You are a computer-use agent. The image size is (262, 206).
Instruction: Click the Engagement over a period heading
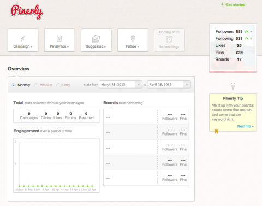pyautogui.click(x=43, y=131)
